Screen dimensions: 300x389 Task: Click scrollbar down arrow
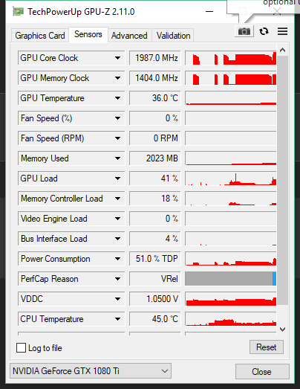[x=282, y=329]
